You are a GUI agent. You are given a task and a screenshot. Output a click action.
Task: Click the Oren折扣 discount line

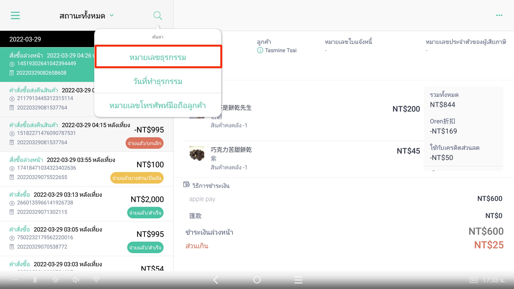point(443,126)
